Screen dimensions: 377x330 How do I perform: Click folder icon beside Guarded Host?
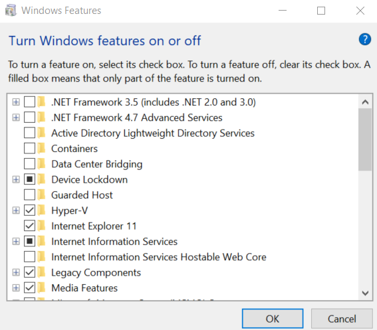pyautogui.click(x=42, y=195)
